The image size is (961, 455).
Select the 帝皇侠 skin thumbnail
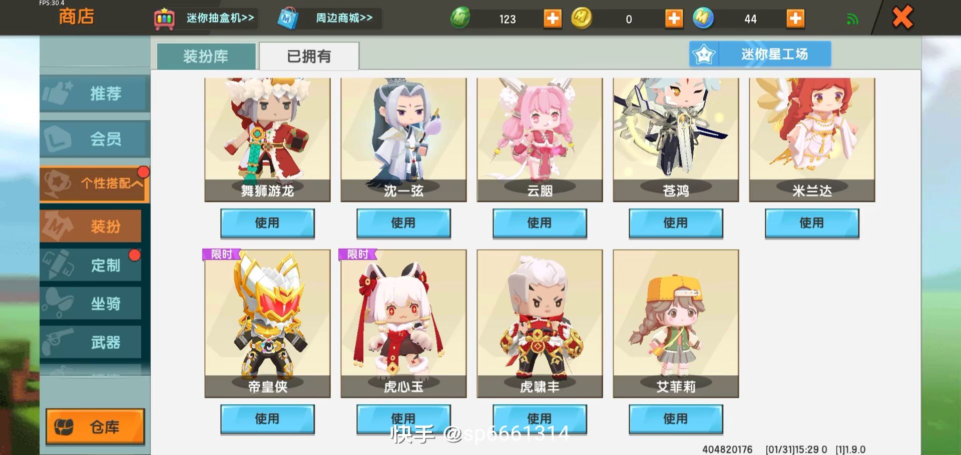point(267,323)
